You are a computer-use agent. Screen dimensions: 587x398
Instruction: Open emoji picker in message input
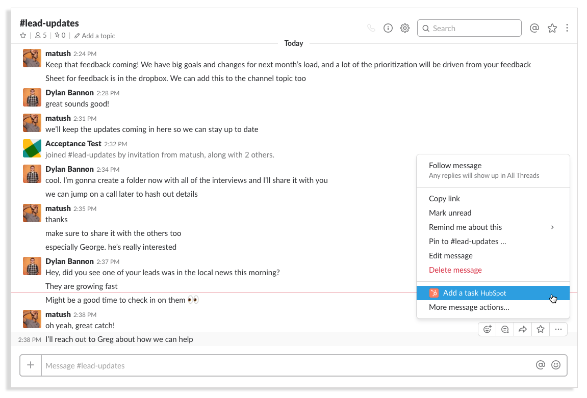pyautogui.click(x=556, y=365)
